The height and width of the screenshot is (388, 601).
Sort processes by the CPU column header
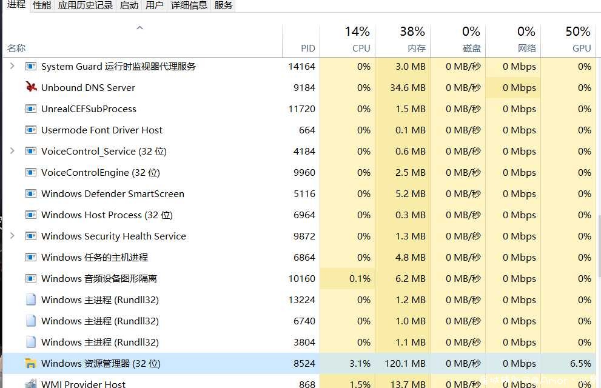click(348, 39)
